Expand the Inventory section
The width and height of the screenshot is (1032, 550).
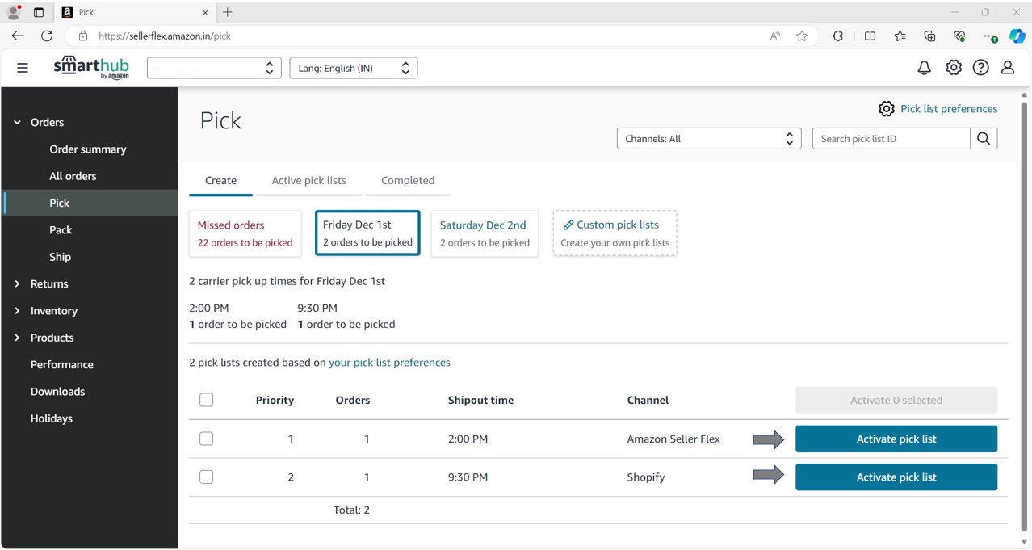[x=17, y=311]
